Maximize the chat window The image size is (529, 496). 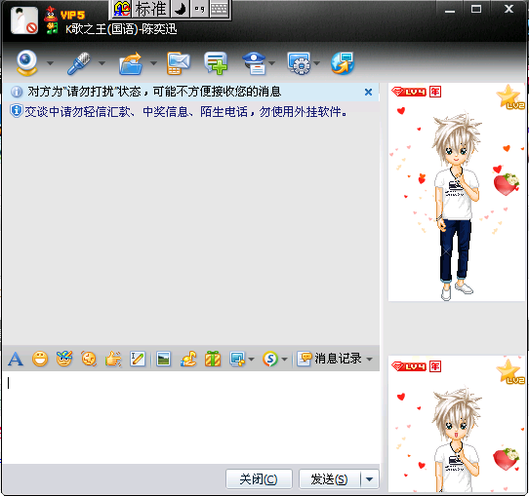pyautogui.click(x=476, y=10)
